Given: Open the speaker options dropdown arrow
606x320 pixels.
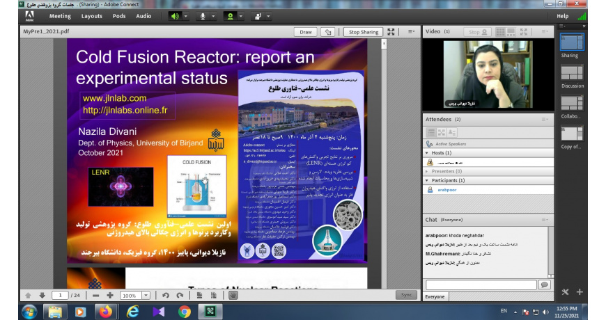Looking at the screenshot, I should pos(186,16).
